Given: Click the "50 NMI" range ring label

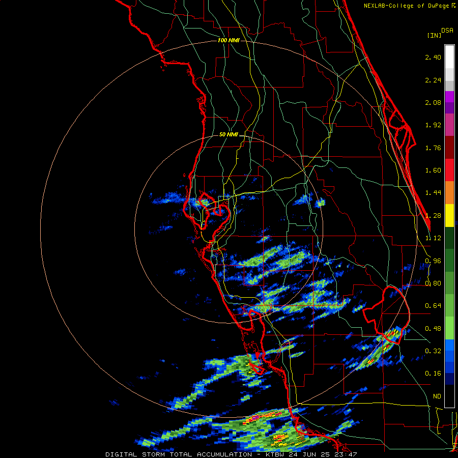Looking at the screenshot, I should (x=228, y=134).
